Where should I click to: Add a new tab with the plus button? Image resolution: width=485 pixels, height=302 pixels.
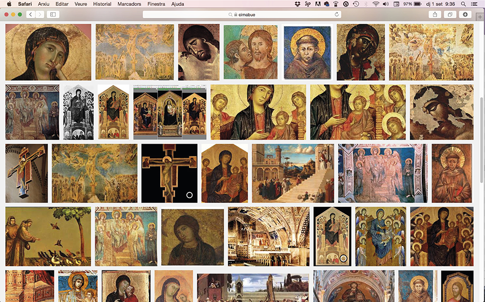pos(480,17)
